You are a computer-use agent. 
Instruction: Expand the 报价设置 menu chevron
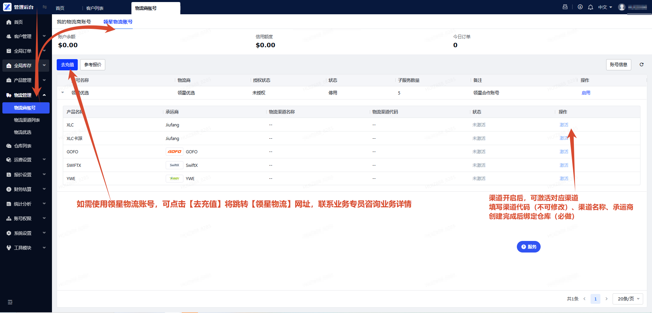[x=44, y=174]
